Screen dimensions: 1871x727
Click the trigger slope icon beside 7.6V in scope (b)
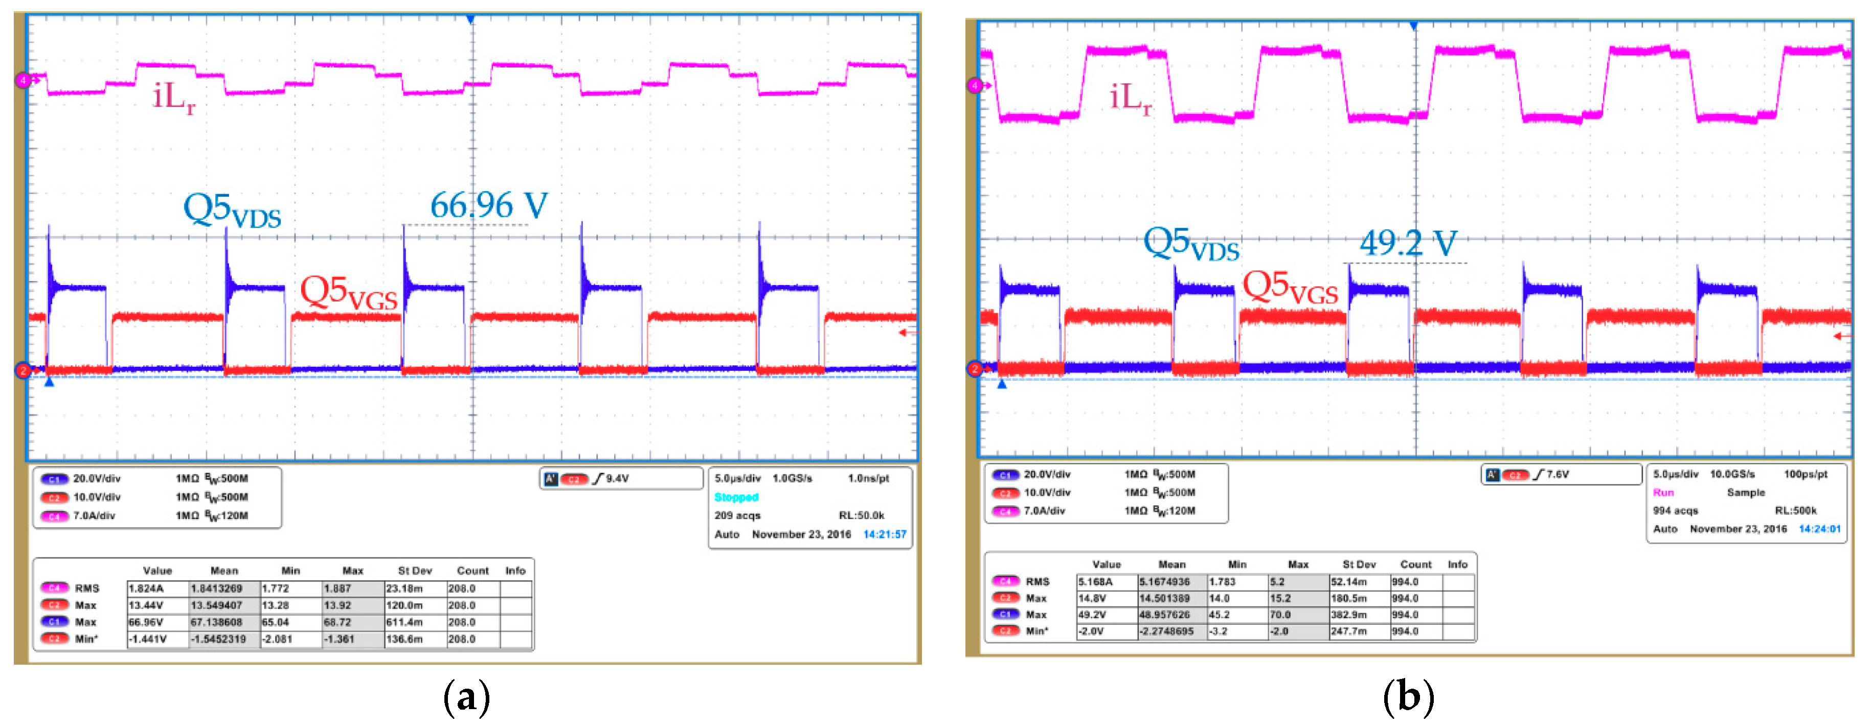pos(1538,475)
